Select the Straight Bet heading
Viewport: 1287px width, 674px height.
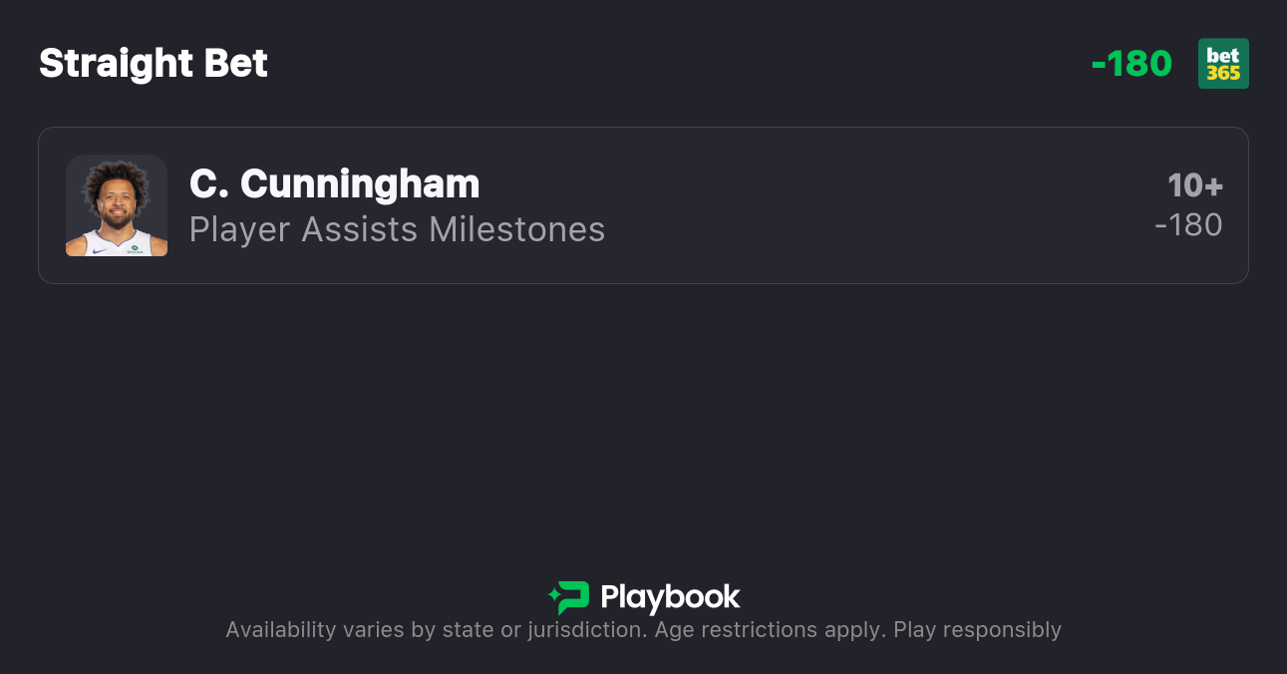coord(154,64)
